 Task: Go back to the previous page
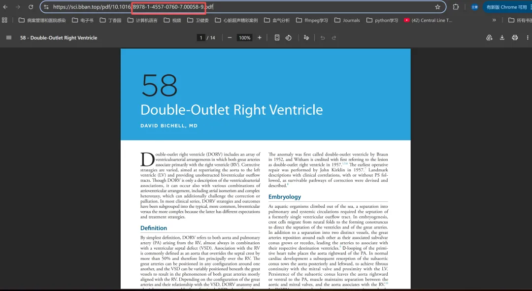[x=5, y=7]
